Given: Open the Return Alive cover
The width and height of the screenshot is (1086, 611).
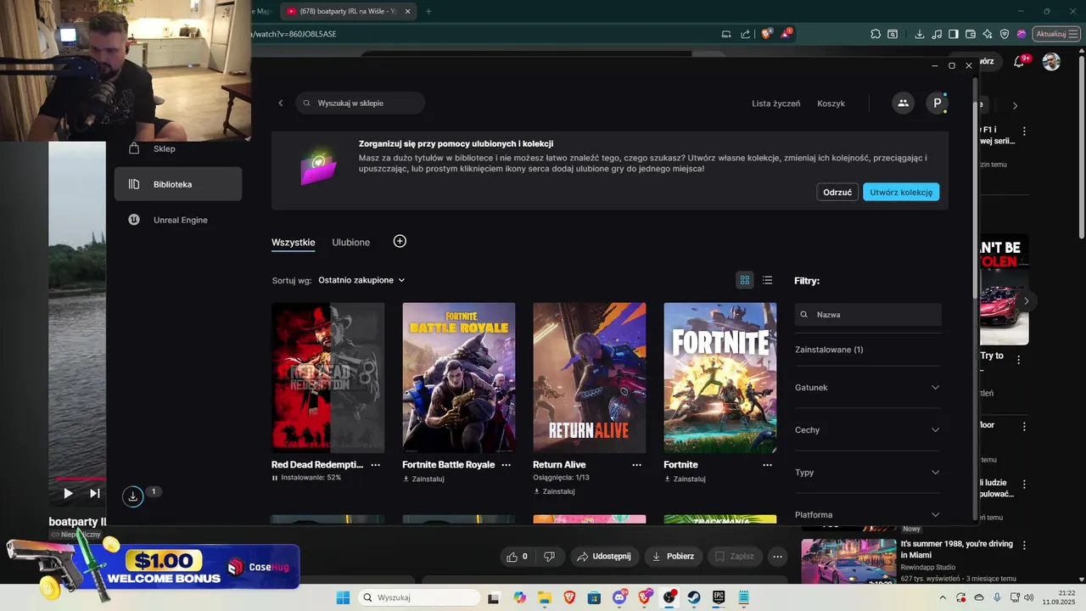Looking at the screenshot, I should 589,378.
